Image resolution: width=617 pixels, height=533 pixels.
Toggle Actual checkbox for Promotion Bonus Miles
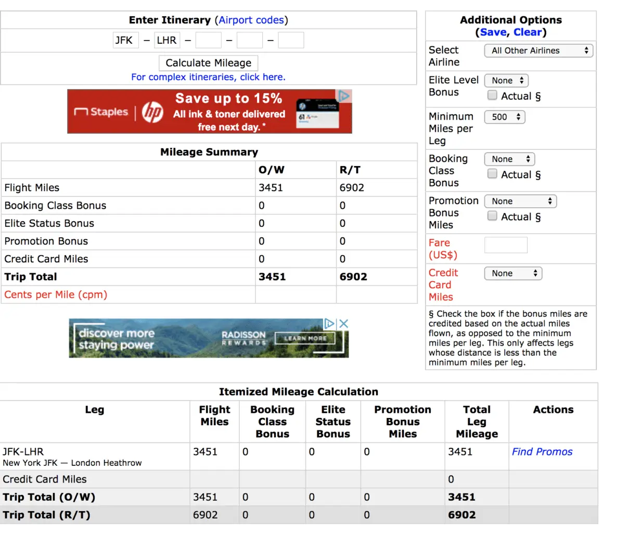[x=492, y=215]
